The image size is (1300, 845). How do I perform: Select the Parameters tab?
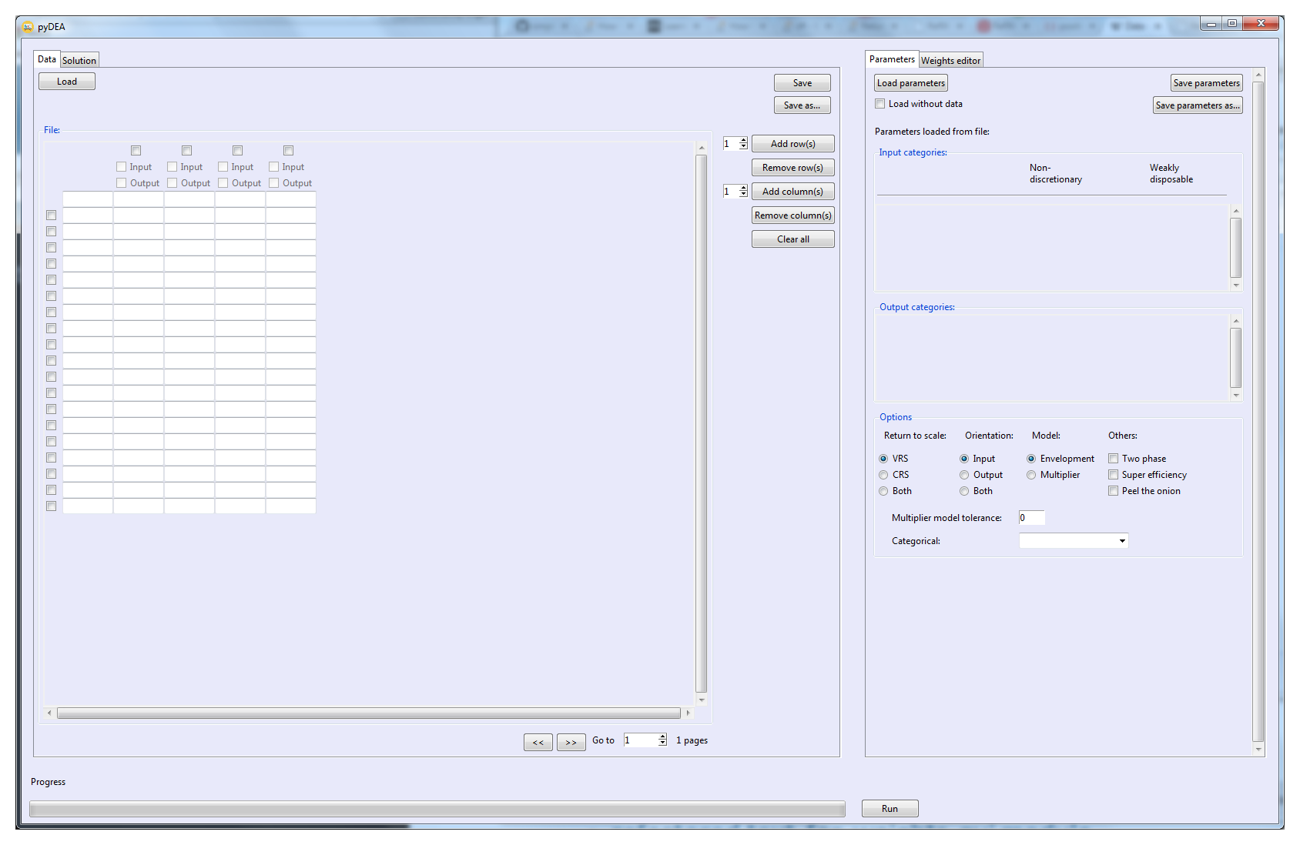click(x=892, y=59)
